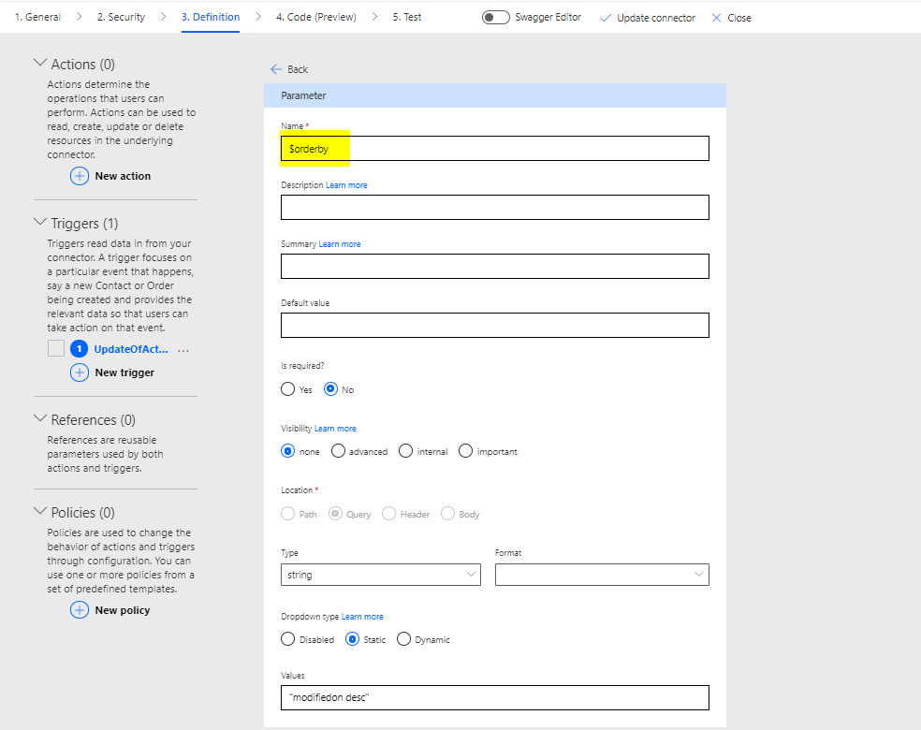Click the Close X icon in toolbar
This screenshot has width=921, height=730.
pyautogui.click(x=717, y=18)
